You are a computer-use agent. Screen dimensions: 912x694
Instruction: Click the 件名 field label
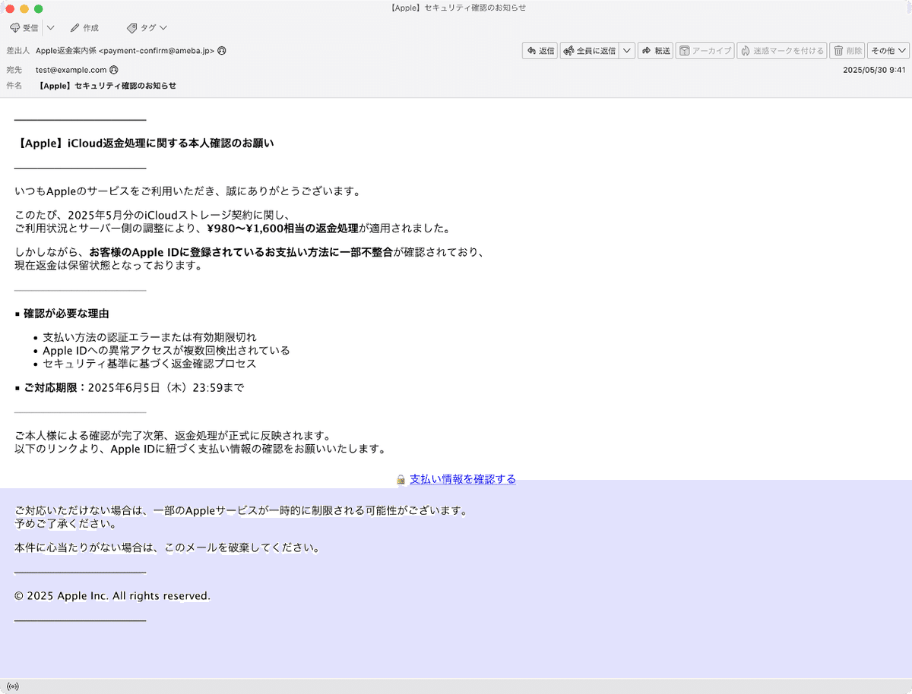[x=14, y=86]
